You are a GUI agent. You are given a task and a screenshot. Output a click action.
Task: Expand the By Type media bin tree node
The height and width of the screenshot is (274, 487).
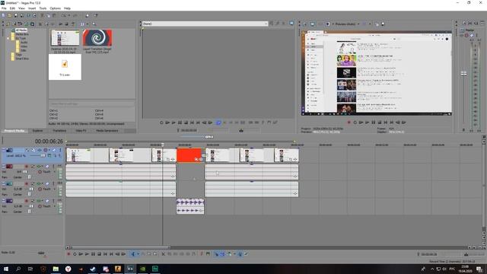click(x=8, y=38)
